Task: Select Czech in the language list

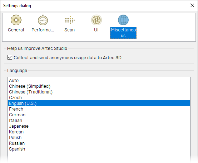Action: pos(99,98)
